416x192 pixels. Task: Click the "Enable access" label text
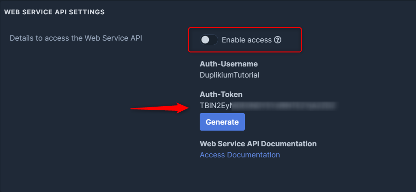click(x=247, y=40)
